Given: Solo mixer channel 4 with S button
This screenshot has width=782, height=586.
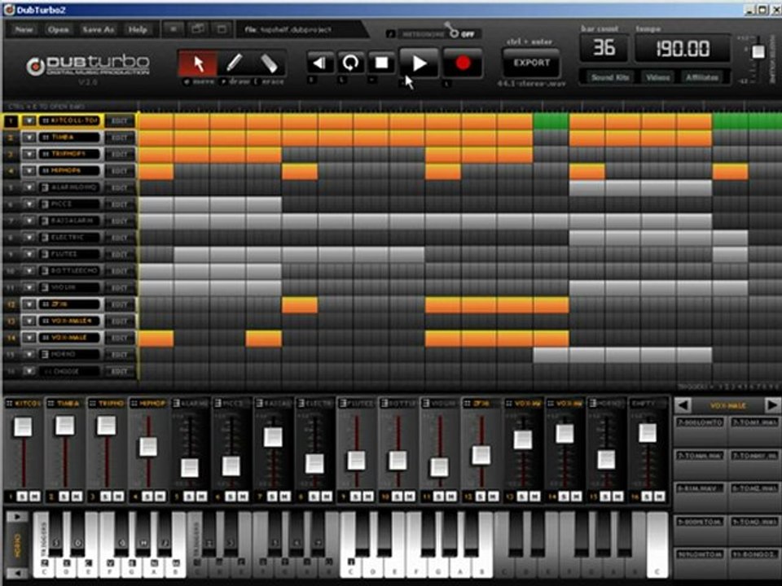Looking at the screenshot, I should coord(147,496).
